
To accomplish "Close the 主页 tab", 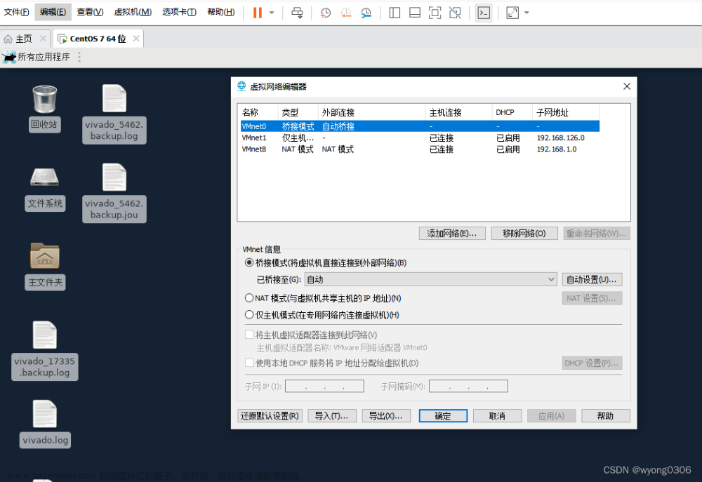I will (x=43, y=39).
